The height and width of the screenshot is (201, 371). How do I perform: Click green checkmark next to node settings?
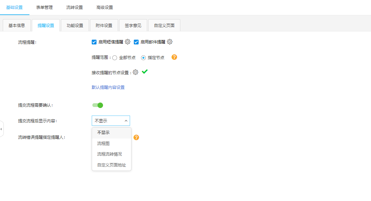(x=145, y=72)
